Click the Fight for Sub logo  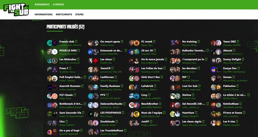pyautogui.click(x=16, y=9)
